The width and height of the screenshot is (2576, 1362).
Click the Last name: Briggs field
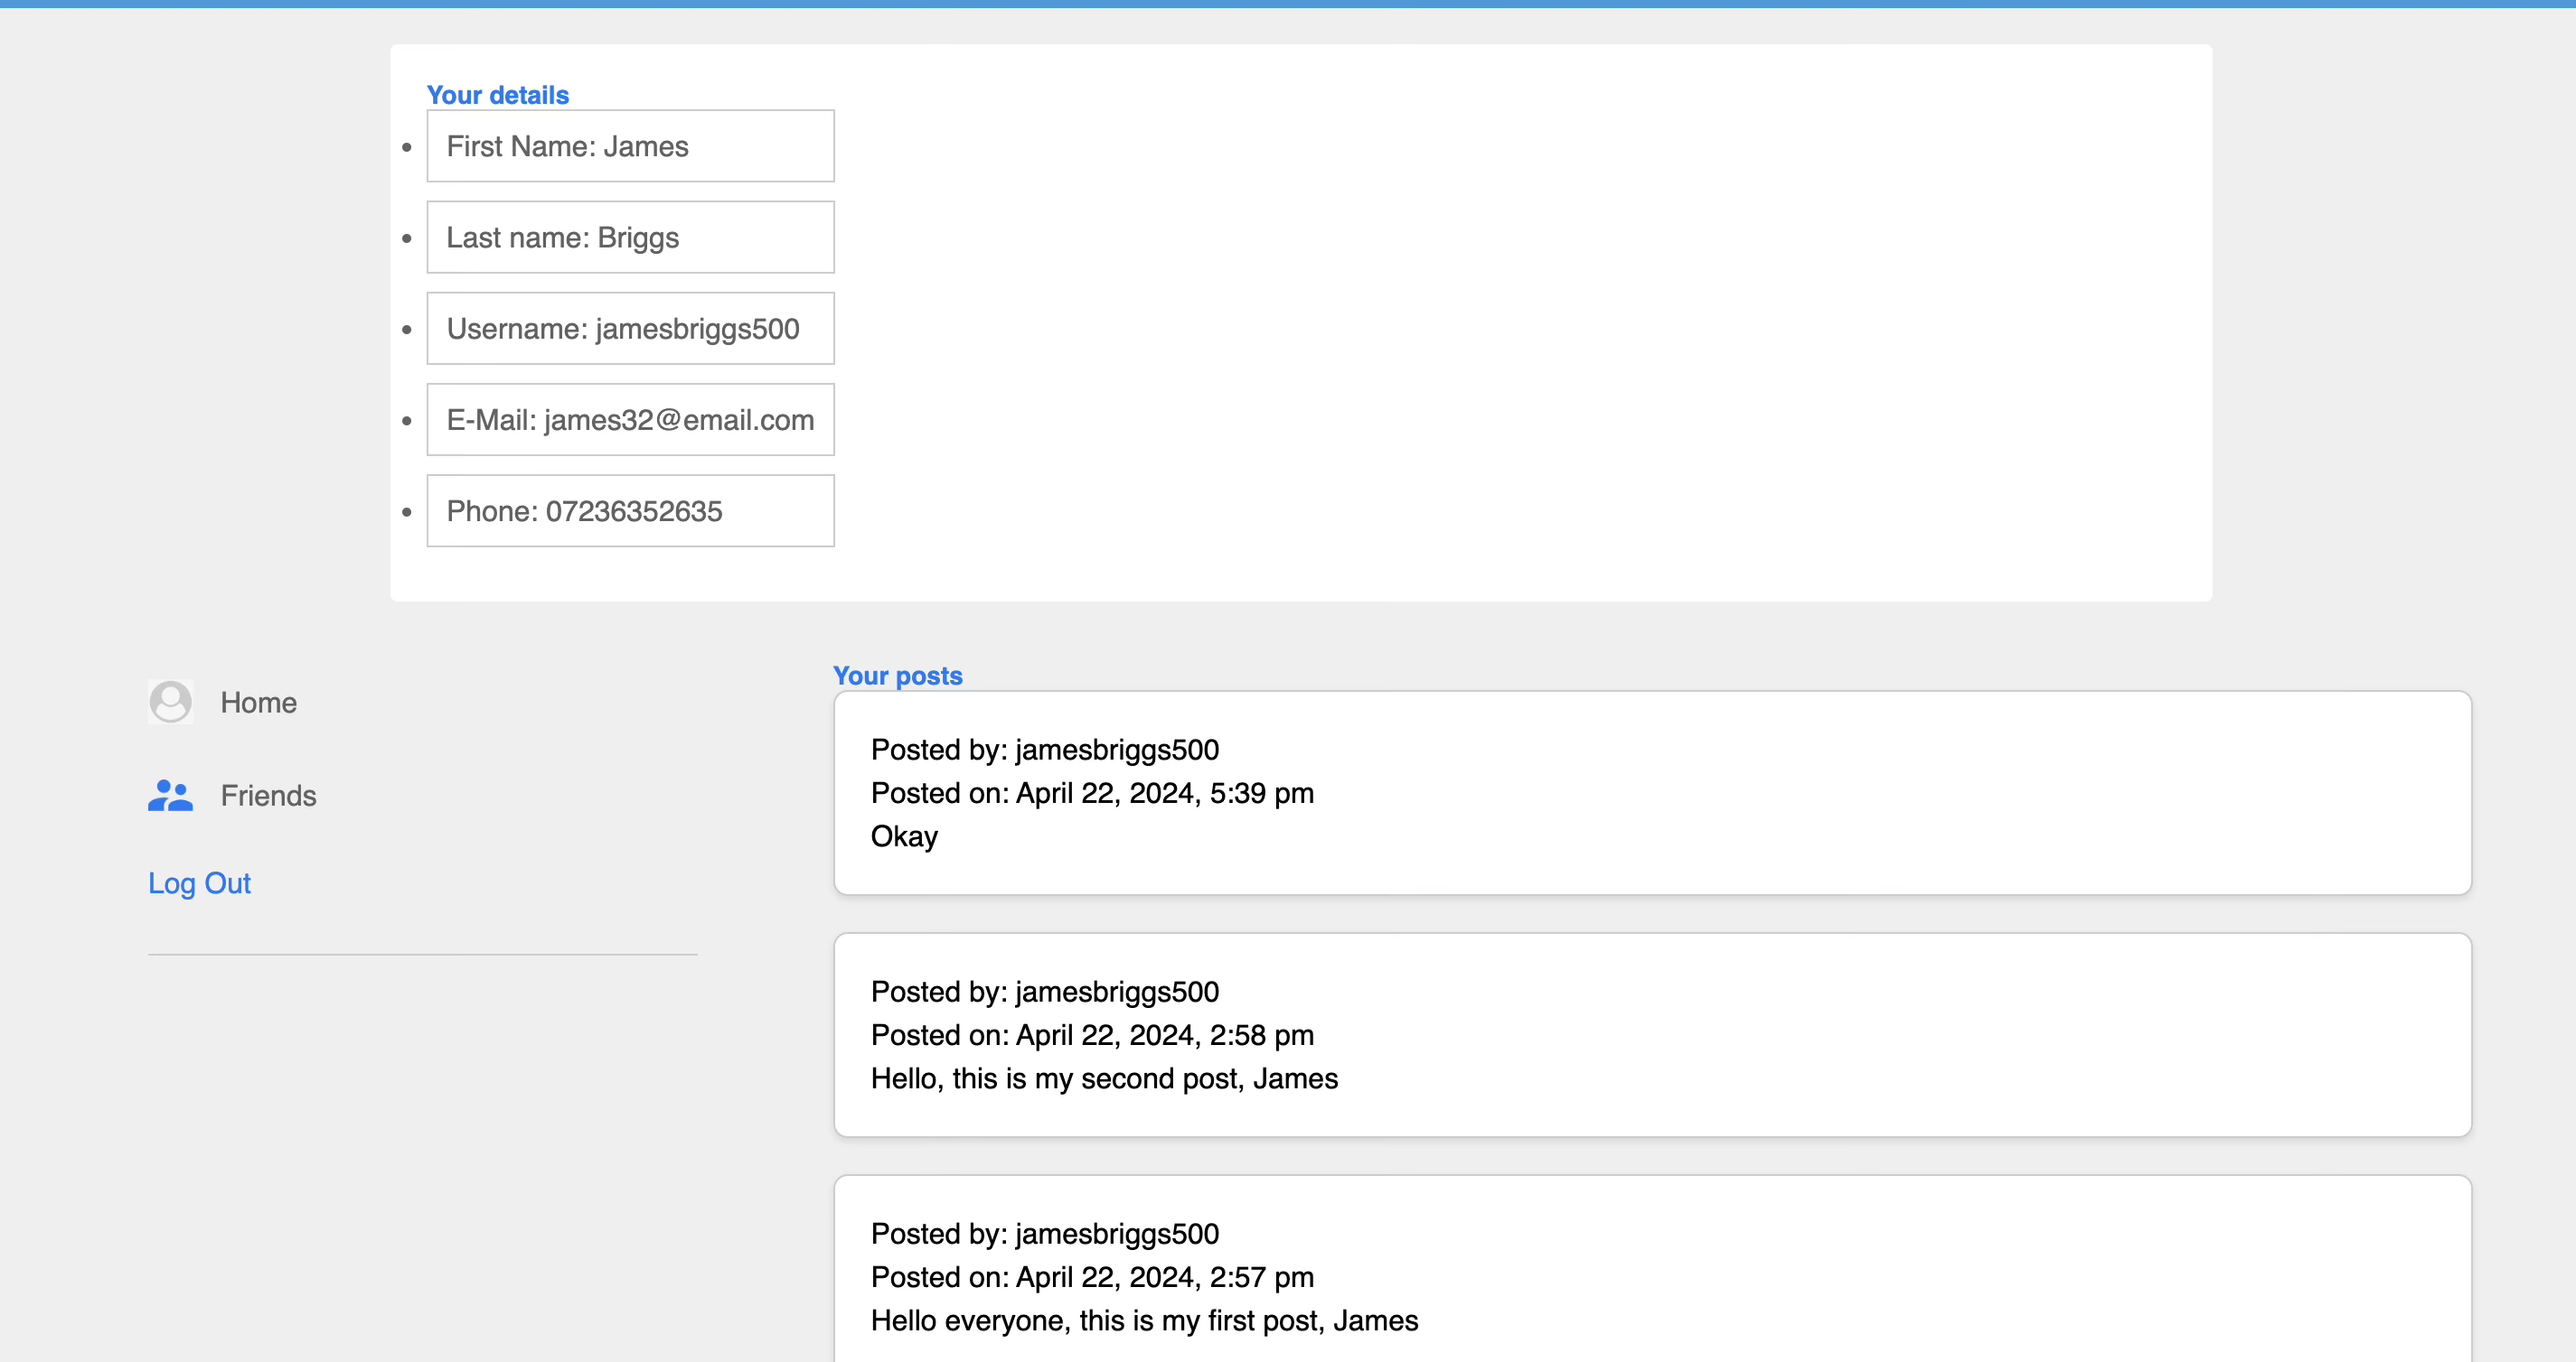point(630,238)
